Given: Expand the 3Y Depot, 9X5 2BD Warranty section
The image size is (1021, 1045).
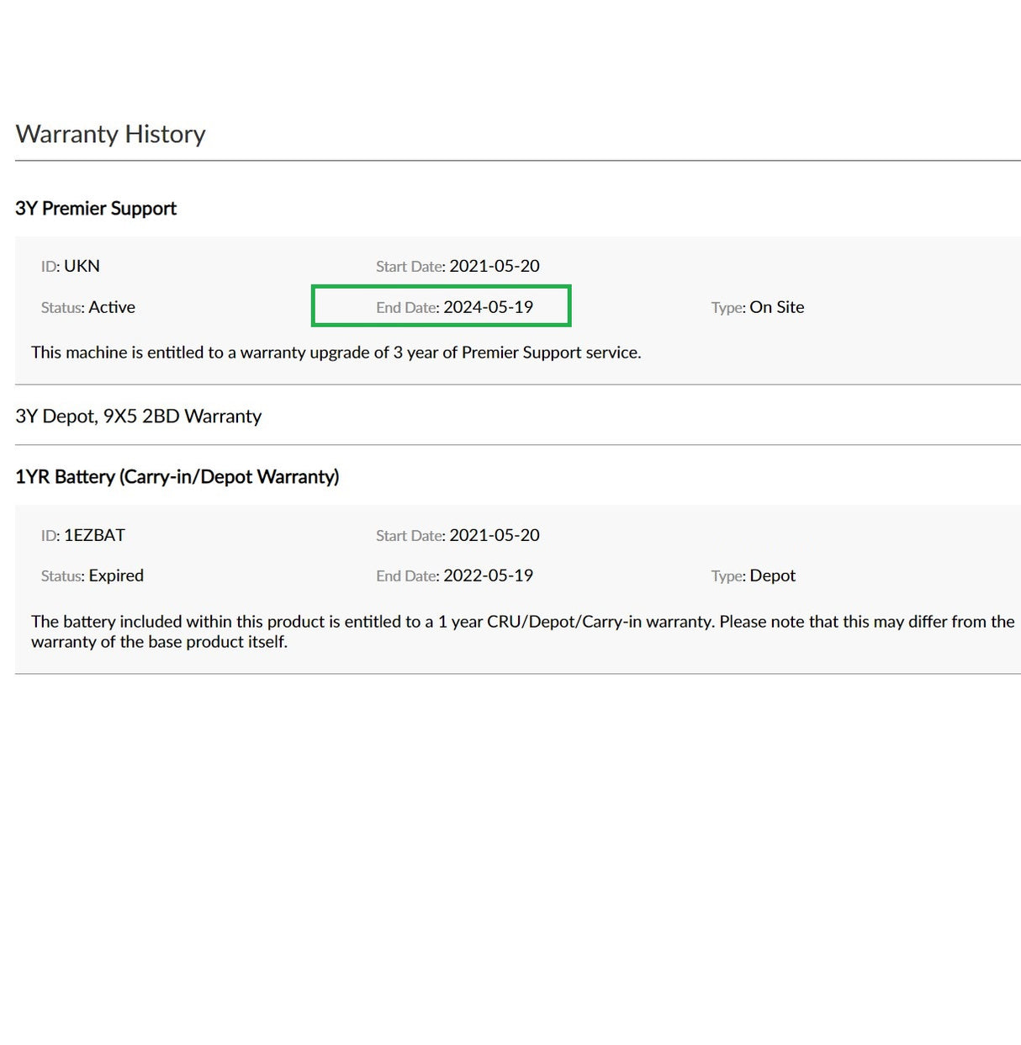Looking at the screenshot, I should pyautogui.click(x=139, y=416).
